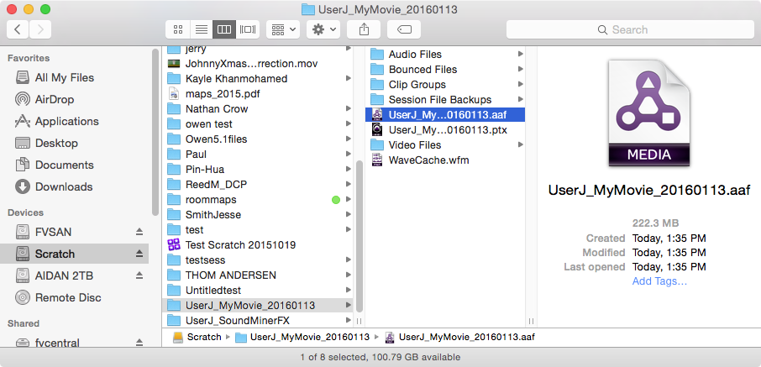
Task: Click into the Search field
Action: pos(630,29)
